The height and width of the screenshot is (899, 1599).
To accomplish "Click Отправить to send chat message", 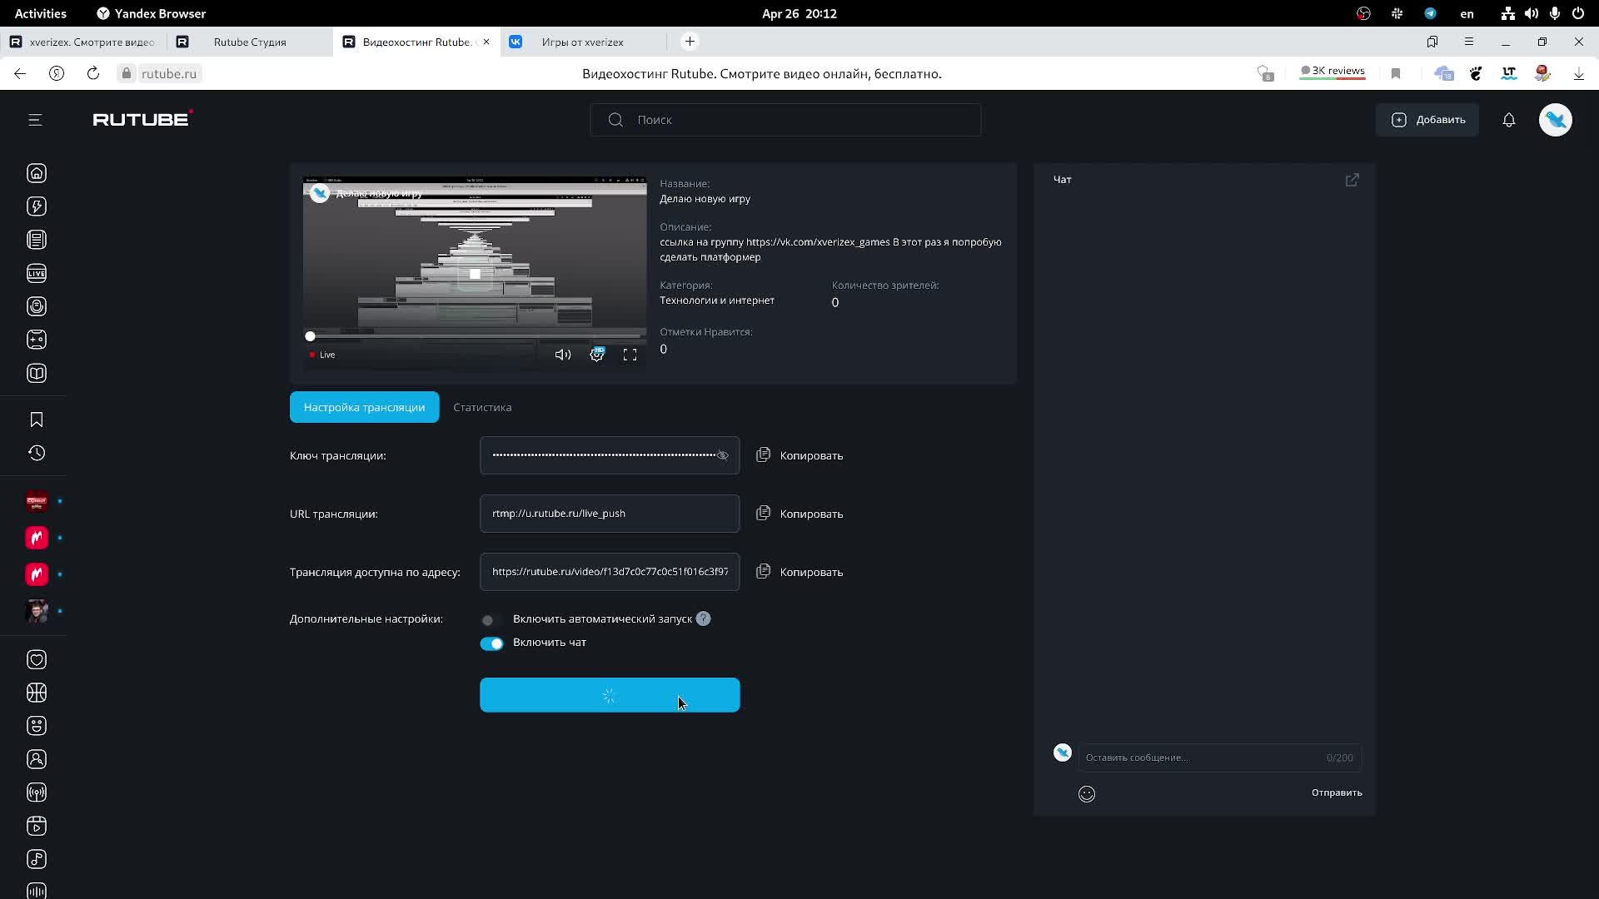I will 1336,792.
